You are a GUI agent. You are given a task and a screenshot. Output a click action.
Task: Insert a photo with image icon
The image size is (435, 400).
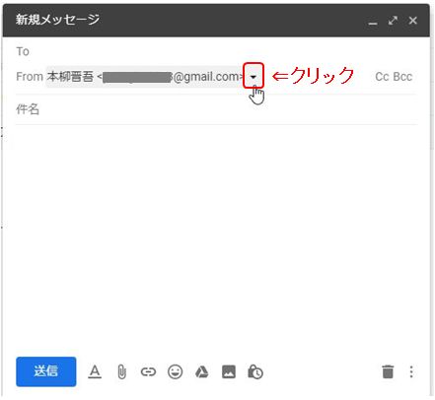(229, 372)
